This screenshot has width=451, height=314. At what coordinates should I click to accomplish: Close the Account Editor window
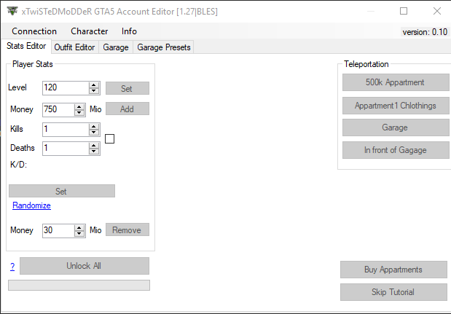click(x=437, y=11)
